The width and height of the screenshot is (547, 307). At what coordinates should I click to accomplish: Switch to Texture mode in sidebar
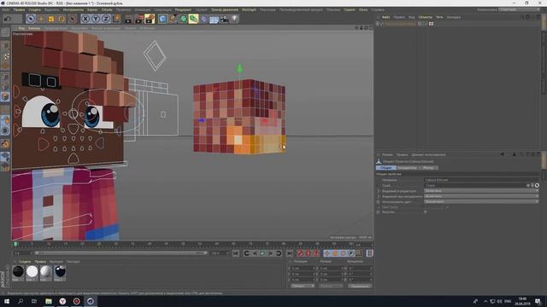(5, 55)
